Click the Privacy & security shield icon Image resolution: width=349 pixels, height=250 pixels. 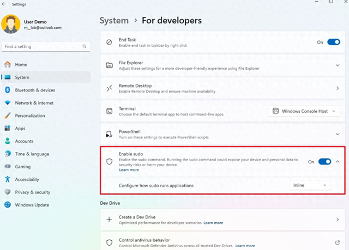coord(8,192)
